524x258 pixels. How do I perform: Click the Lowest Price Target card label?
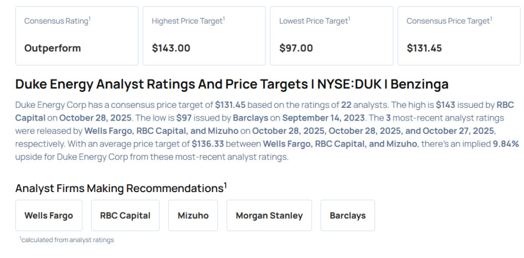[314, 21]
